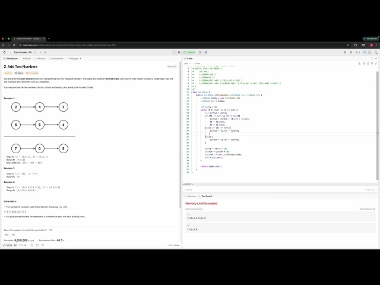Reset code to default with undo icon
This screenshot has width=380, height=285.
[372, 64]
